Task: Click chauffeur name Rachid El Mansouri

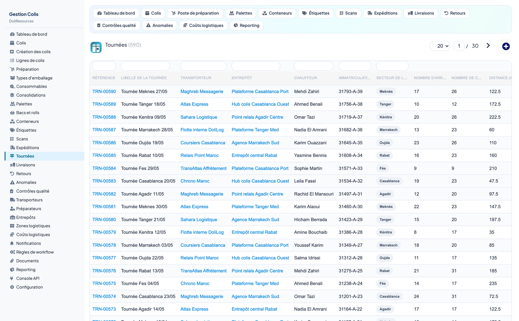Action: pos(314,194)
